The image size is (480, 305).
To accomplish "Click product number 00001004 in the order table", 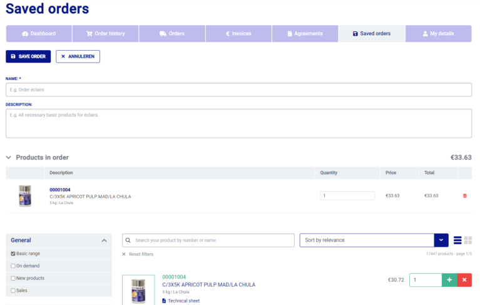I will pos(60,190).
